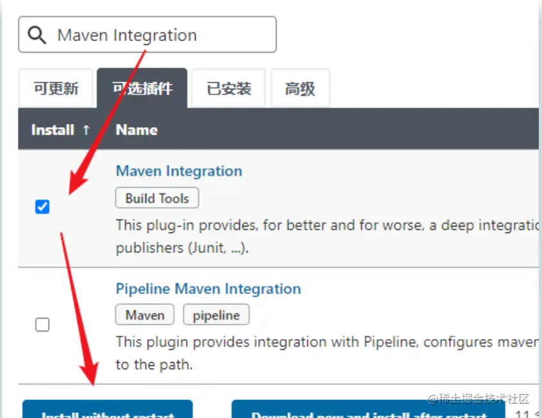Sort by the Install column header

[x=53, y=130]
